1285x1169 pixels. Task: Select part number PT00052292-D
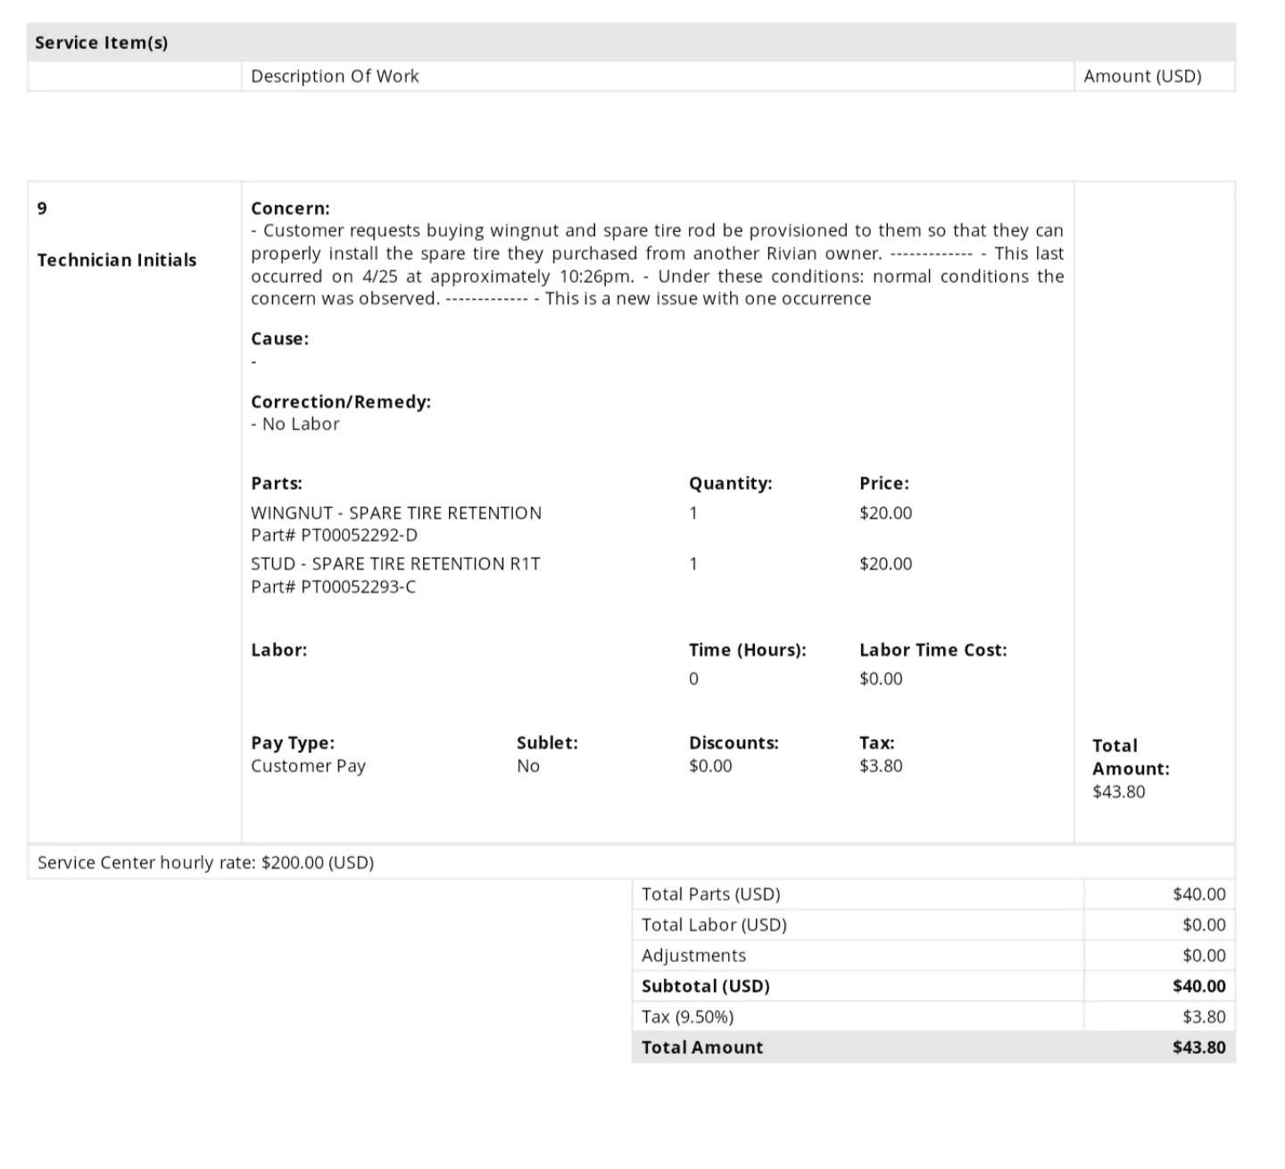pos(359,535)
